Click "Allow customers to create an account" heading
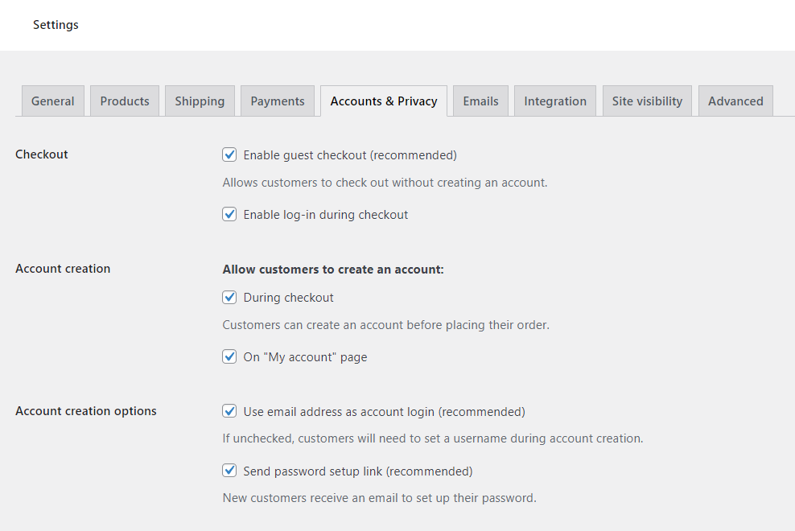Viewport: 795px width, 531px height. pos(333,269)
